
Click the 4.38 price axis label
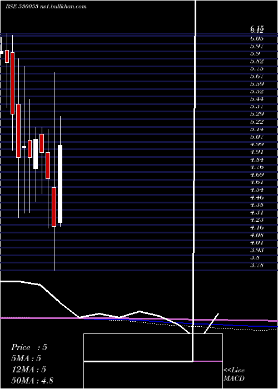(257, 205)
